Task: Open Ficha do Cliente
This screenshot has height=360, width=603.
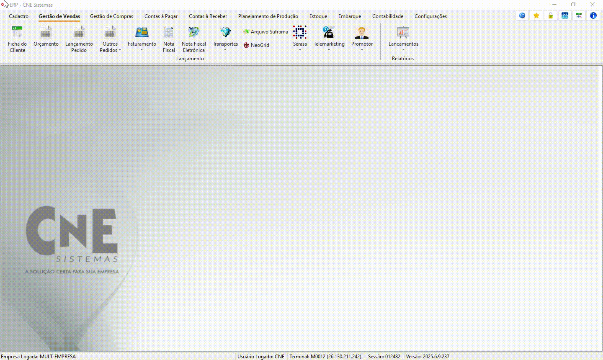Action: [x=17, y=39]
